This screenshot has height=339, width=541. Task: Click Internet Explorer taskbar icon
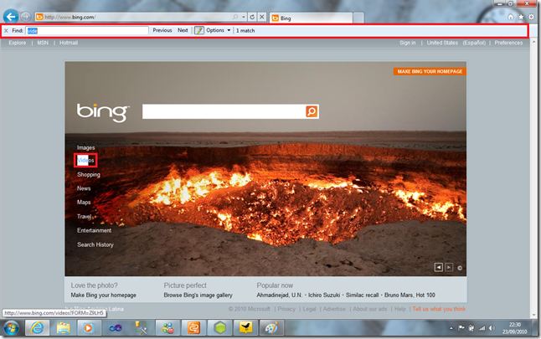coord(37,327)
